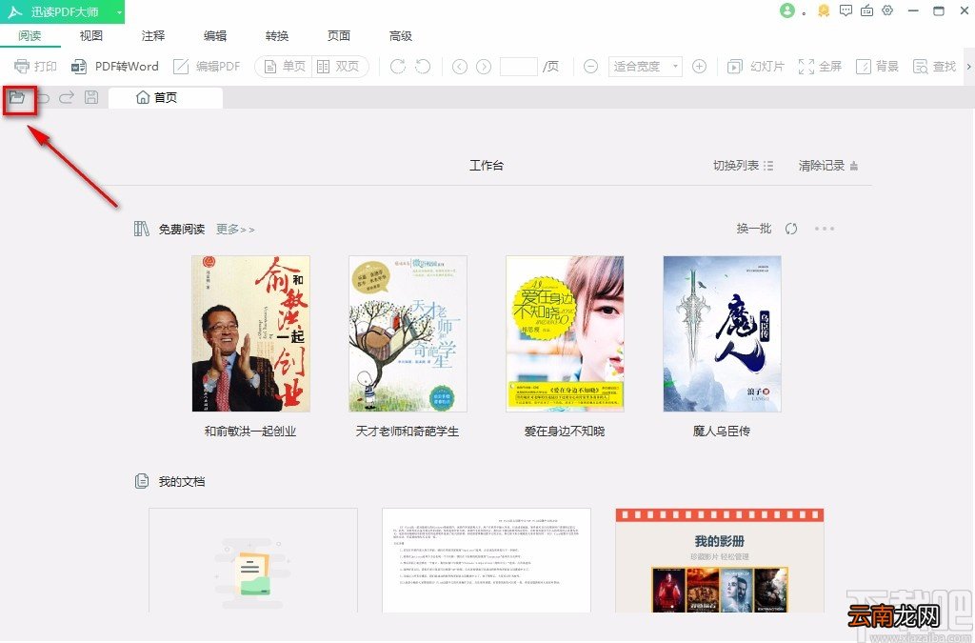The image size is (975, 643).
Task: Enter 全屏 fullscreen mode
Action: coord(820,67)
